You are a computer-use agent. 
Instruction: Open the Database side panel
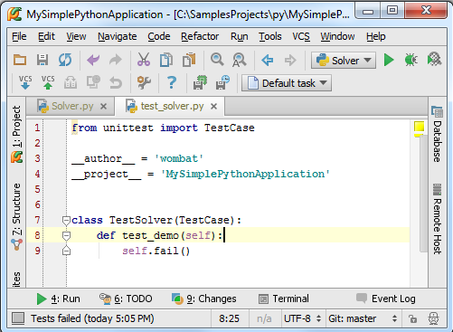438,134
